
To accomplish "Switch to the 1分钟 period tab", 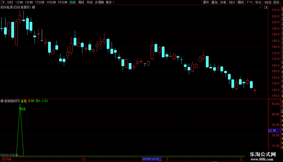I will coord(19,2).
